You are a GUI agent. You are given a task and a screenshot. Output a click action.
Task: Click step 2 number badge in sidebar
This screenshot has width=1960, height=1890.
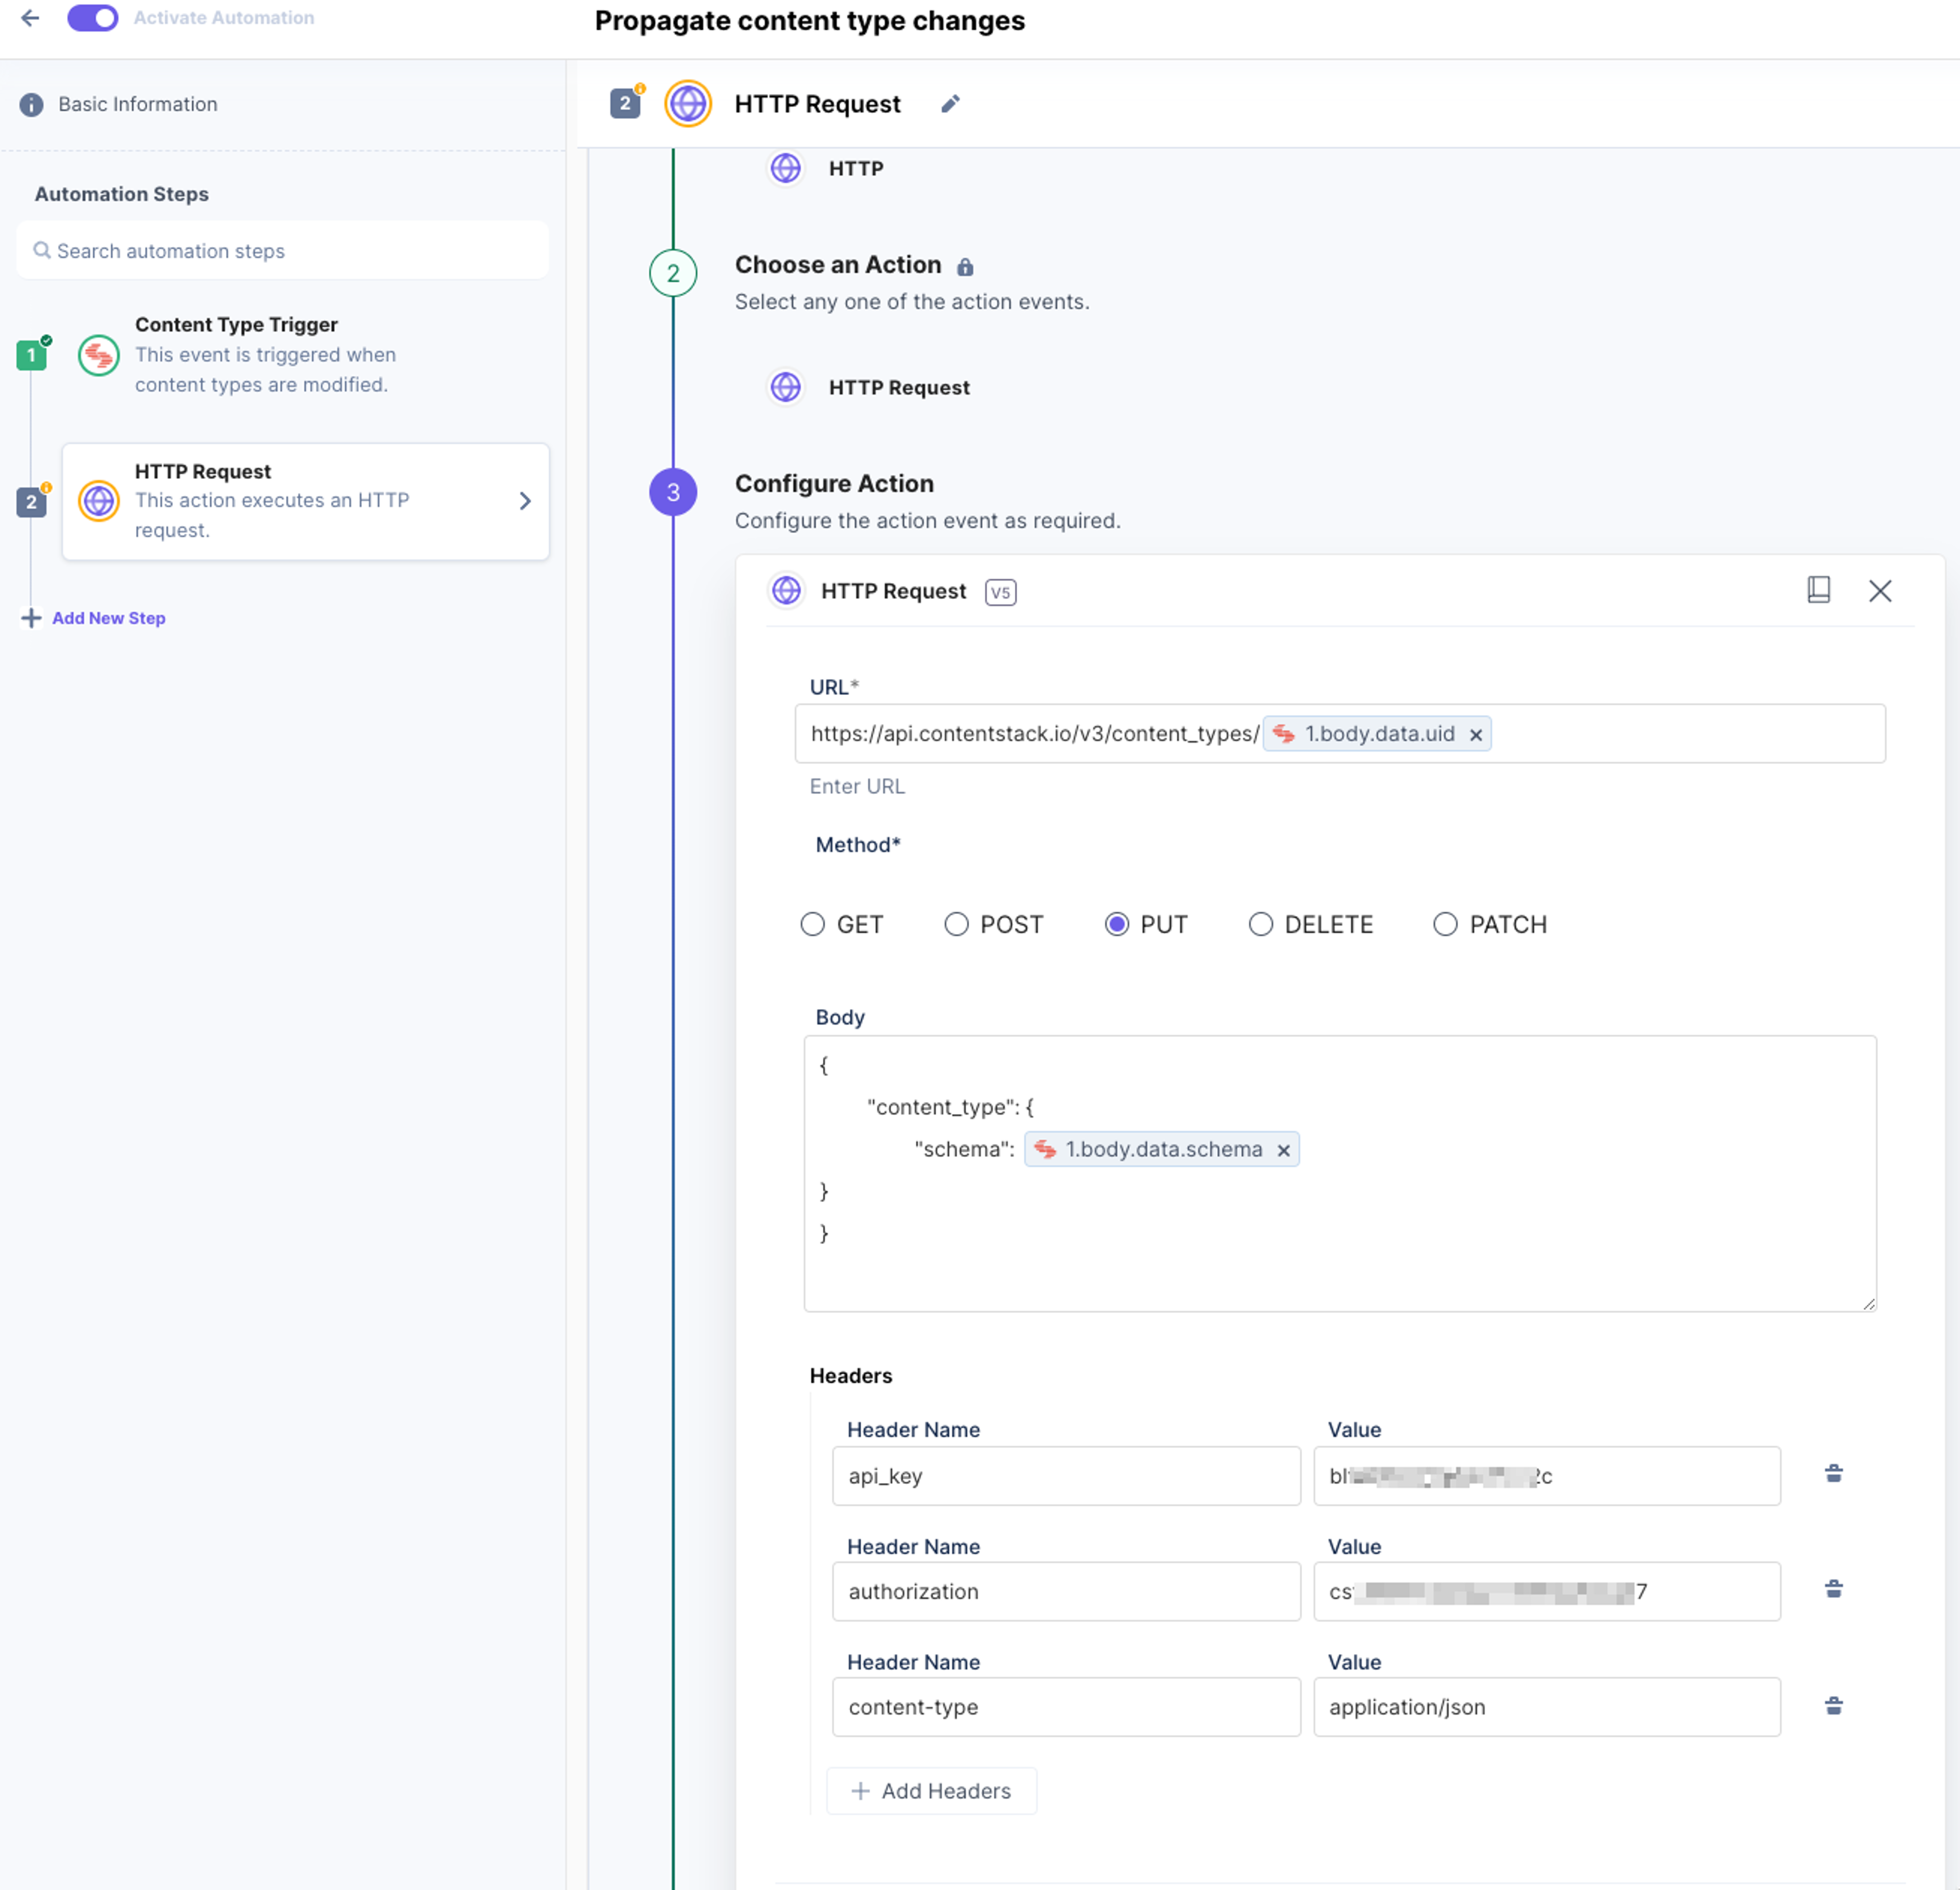[31, 501]
